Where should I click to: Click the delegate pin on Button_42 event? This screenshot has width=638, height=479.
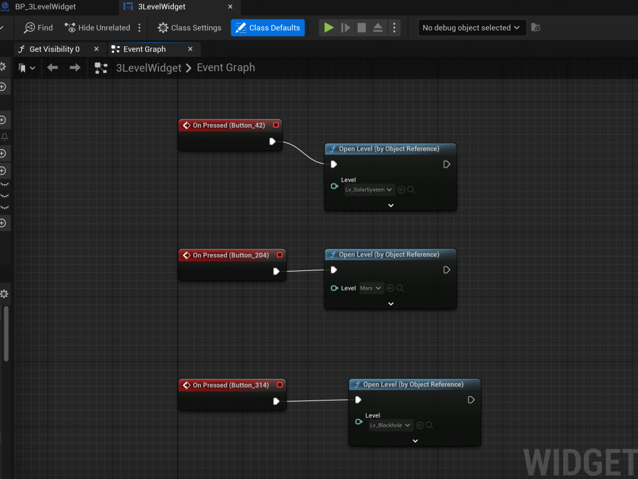pyautogui.click(x=276, y=125)
